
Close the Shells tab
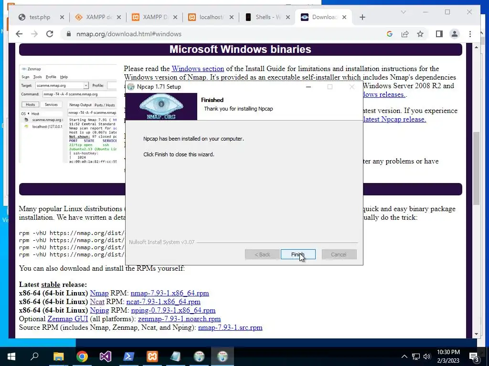point(288,17)
